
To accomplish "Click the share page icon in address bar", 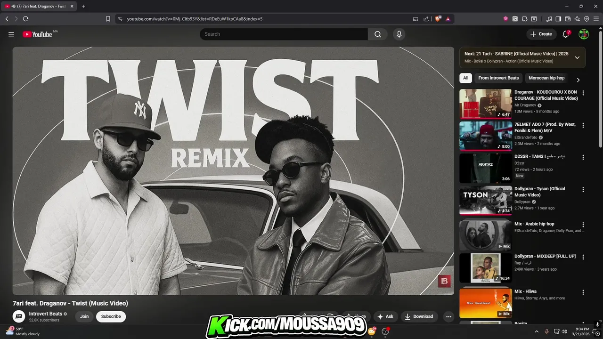I will click(x=426, y=19).
